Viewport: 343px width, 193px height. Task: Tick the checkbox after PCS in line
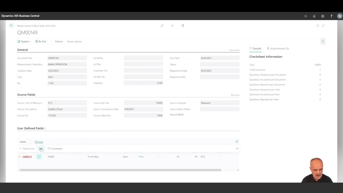tap(219, 157)
